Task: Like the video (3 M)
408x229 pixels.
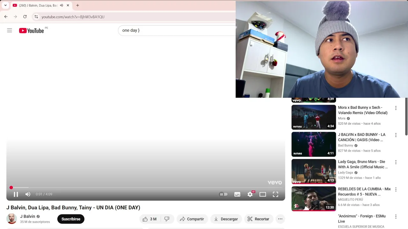Action: [149, 219]
